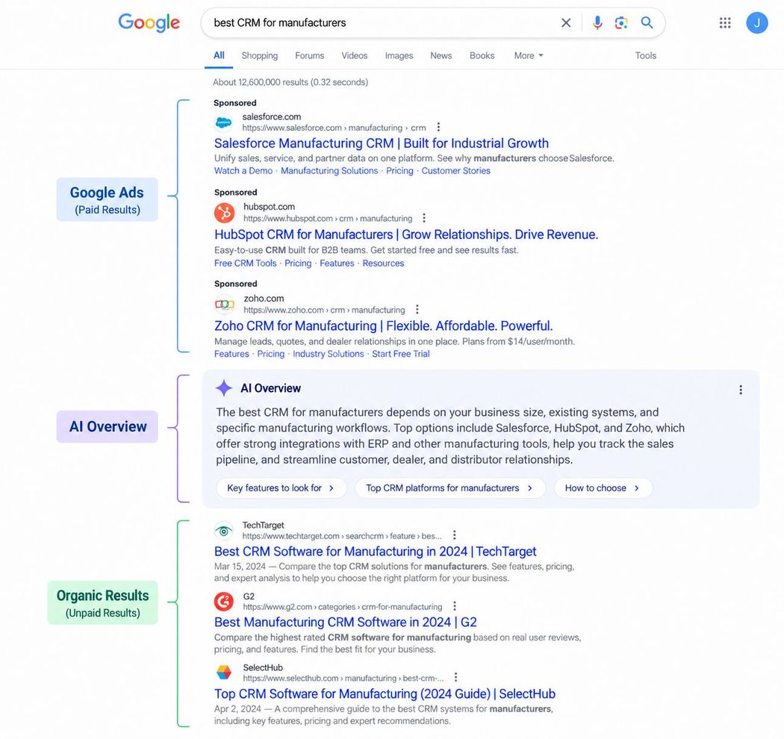Screen dimensions: 784x739
Task: Click 'About 12,600,000 results' stats text
Action: pyautogui.click(x=290, y=82)
